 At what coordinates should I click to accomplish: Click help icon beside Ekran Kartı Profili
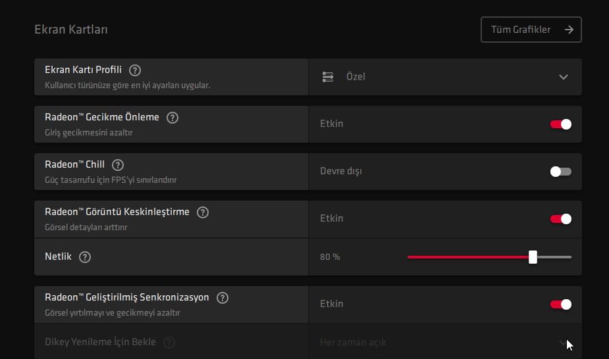(135, 70)
